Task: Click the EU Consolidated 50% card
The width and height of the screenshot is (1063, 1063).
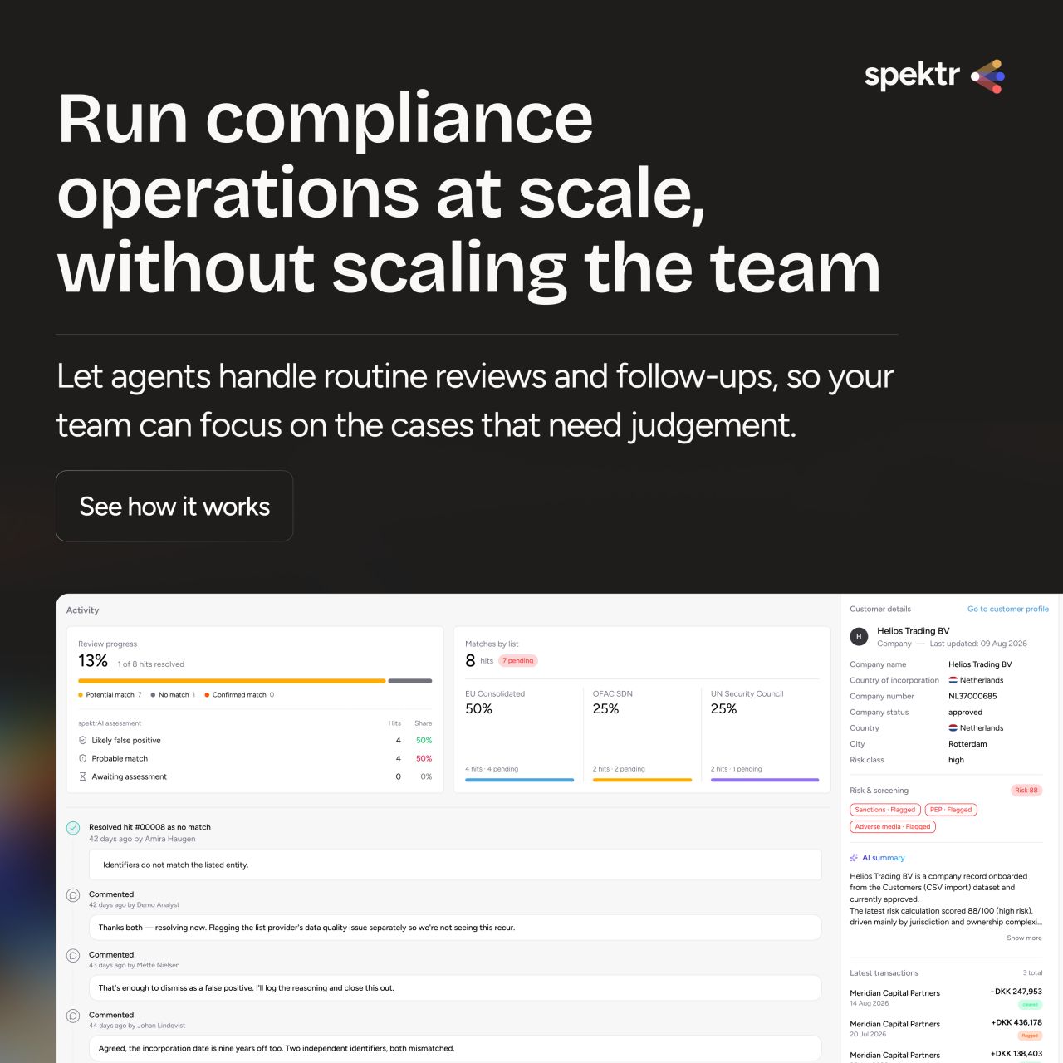Action: (x=520, y=735)
